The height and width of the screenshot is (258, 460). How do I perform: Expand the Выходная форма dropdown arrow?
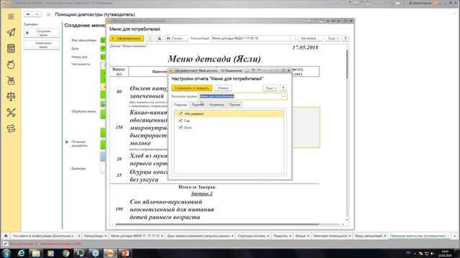(x=284, y=96)
